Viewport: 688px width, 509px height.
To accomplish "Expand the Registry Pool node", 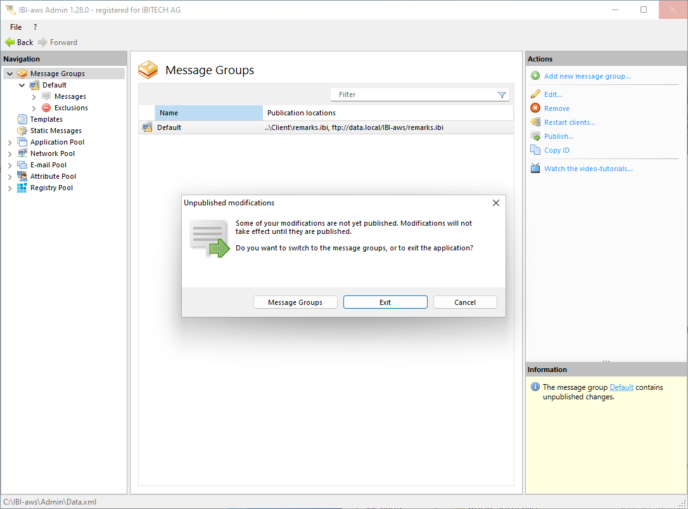I will pos(10,188).
